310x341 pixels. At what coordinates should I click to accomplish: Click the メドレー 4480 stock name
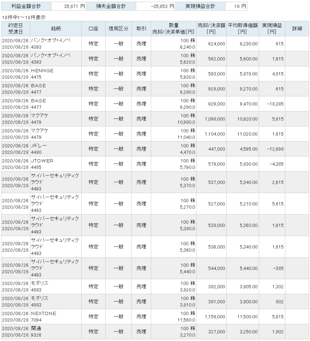39,149
